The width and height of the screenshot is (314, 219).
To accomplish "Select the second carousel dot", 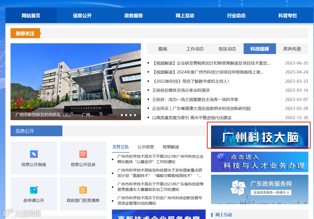I will point(122,115).
